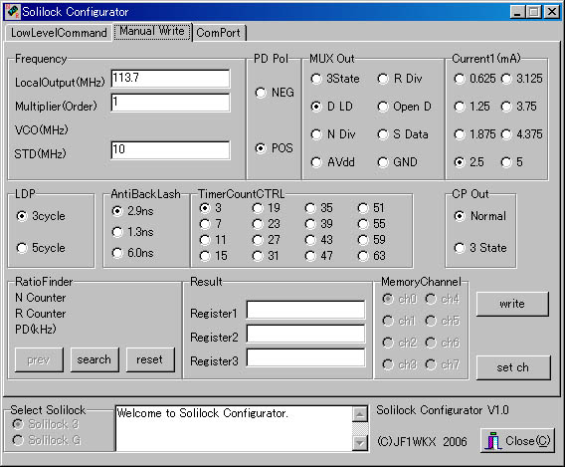The image size is (565, 467).
Task: Select GND MUX output
Action: pyautogui.click(x=397, y=162)
